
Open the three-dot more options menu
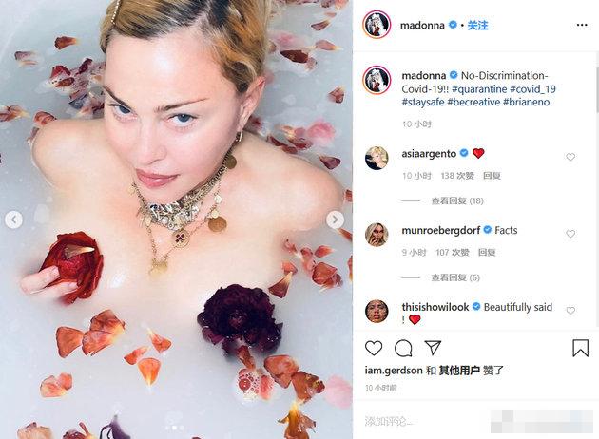tap(582, 26)
